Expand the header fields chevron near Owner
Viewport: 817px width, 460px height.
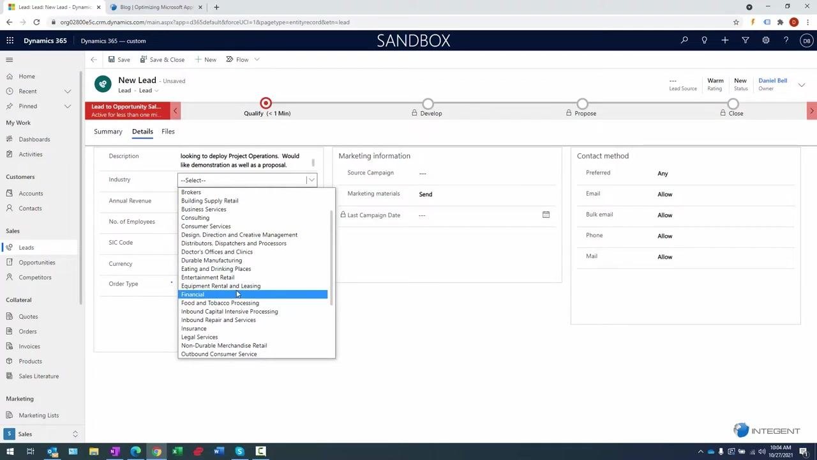(802, 85)
